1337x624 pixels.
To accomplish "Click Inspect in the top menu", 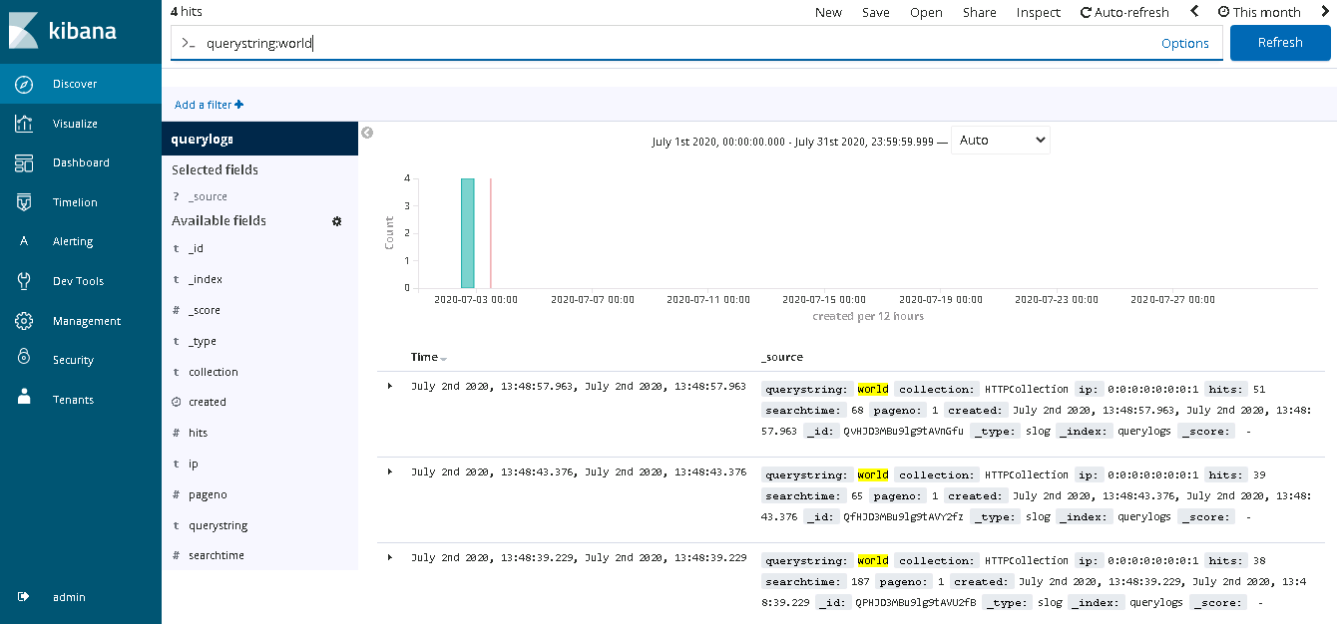I will (1039, 12).
